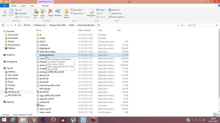Click the Copy icon in ribbon
Viewport: 220px width, 123px height.
4,13
